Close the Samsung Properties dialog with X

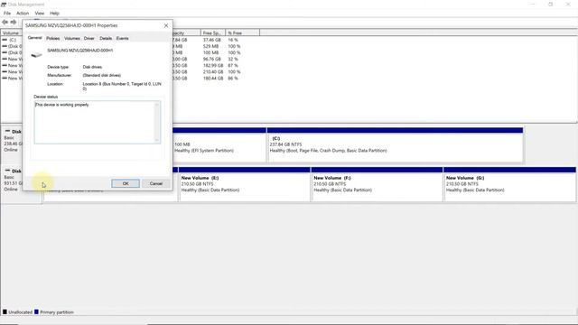[166, 25]
